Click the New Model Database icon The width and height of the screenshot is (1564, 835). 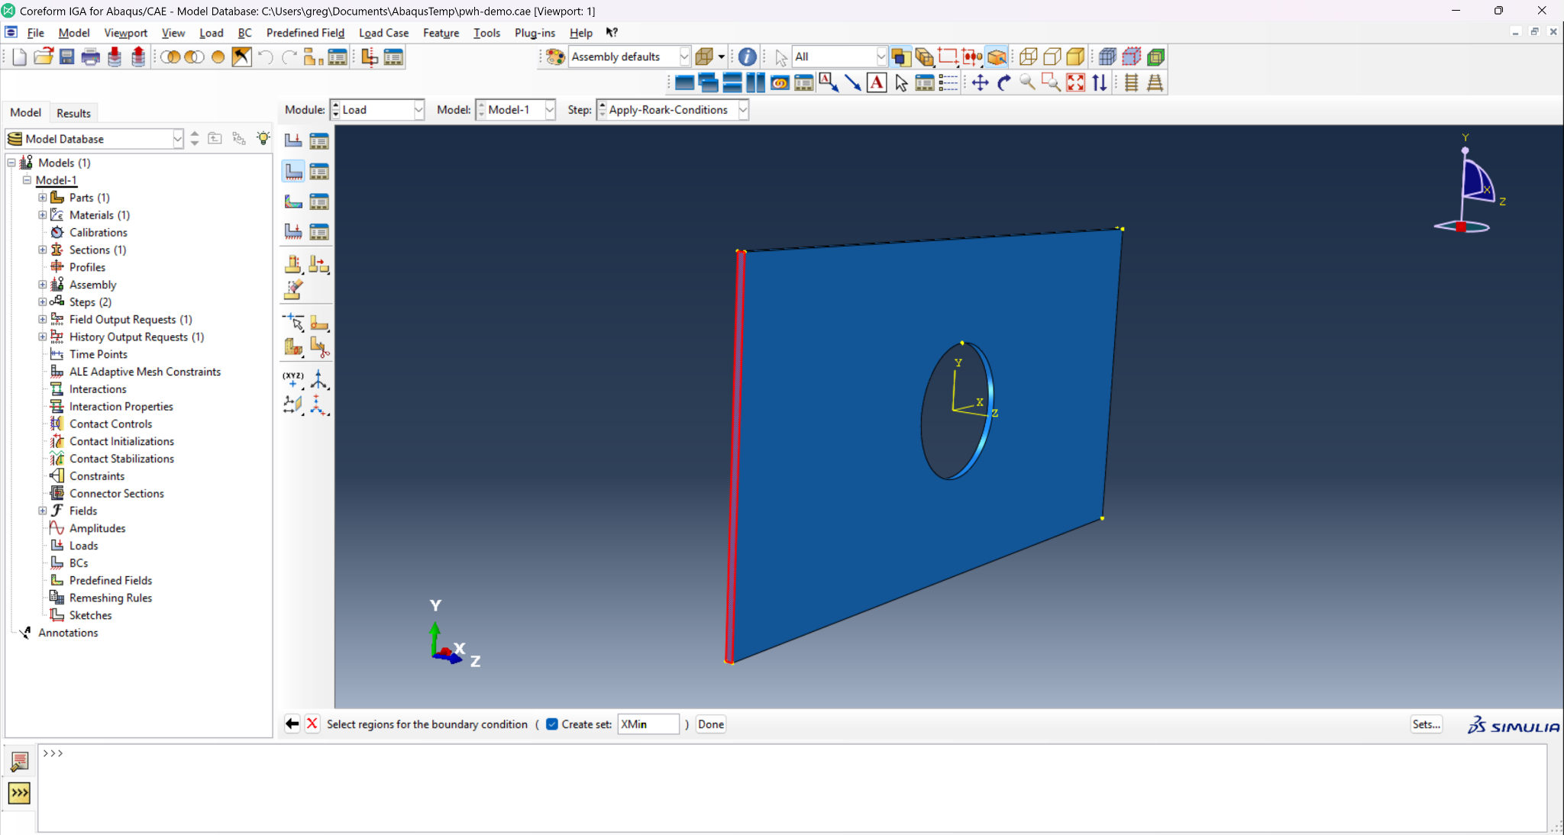[x=19, y=57]
